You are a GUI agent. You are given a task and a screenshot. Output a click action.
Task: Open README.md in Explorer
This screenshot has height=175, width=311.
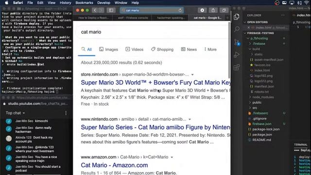(261, 140)
